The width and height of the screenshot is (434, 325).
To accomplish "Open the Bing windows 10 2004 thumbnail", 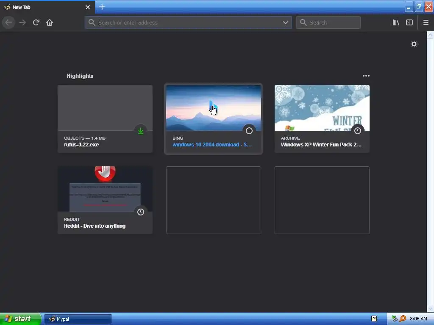I will click(x=214, y=108).
